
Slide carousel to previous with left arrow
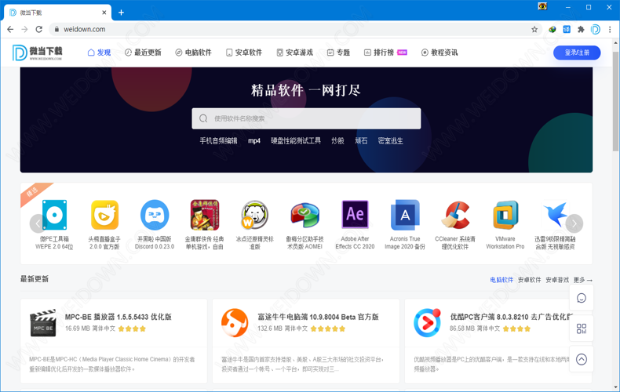(x=38, y=223)
